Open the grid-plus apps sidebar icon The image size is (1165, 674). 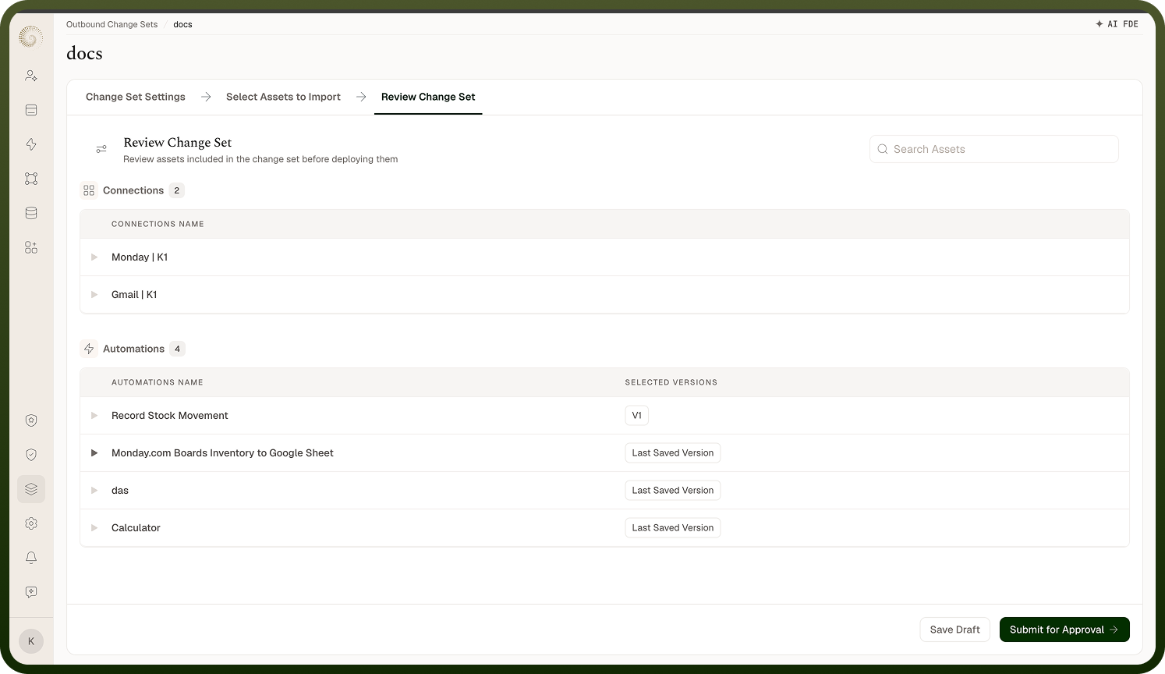[x=31, y=247]
